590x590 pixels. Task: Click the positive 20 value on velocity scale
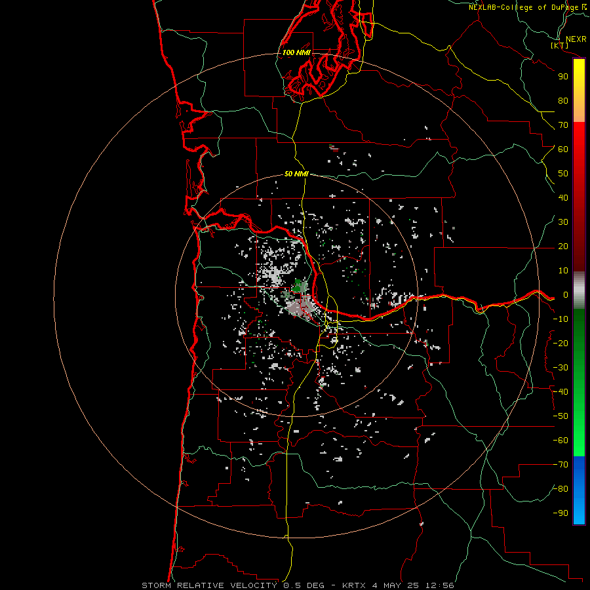[x=563, y=246]
